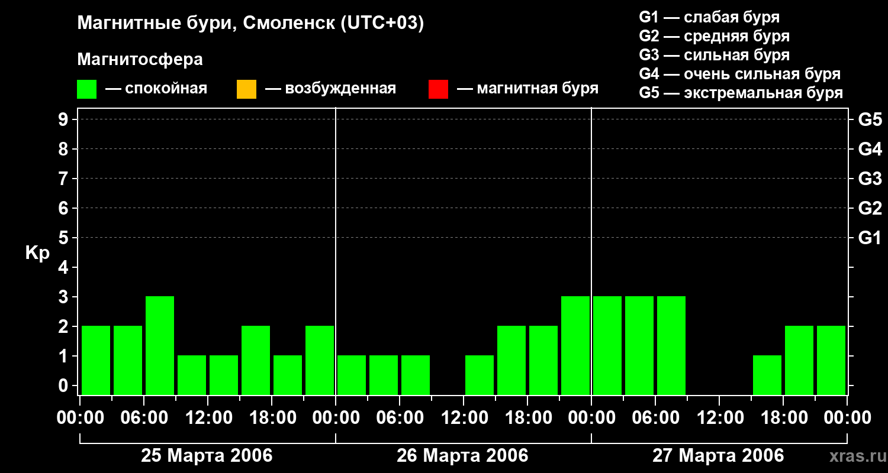This screenshot has height=473, width=888.
Task: Click the 'G3' right axis label
Action: 870,179
